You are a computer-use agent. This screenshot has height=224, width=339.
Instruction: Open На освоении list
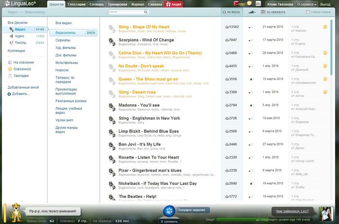click(24, 63)
